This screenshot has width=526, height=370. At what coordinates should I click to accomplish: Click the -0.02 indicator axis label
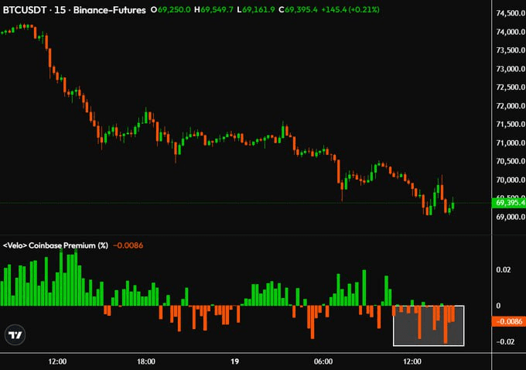click(504, 341)
